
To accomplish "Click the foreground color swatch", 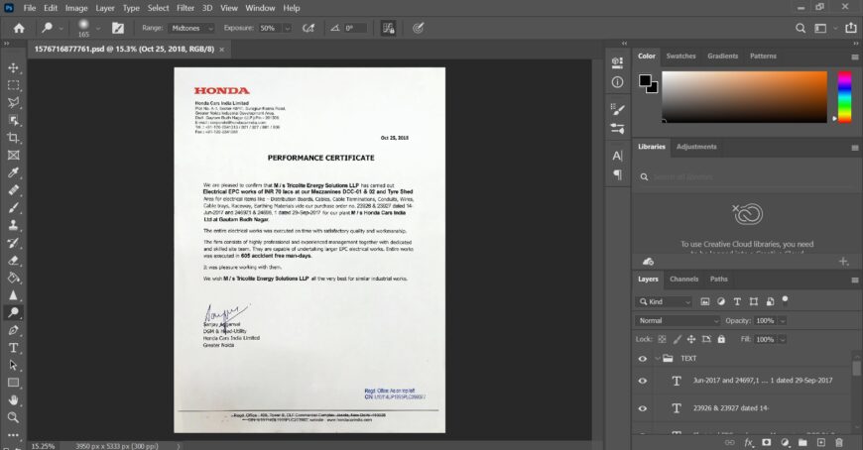I will click(645, 81).
